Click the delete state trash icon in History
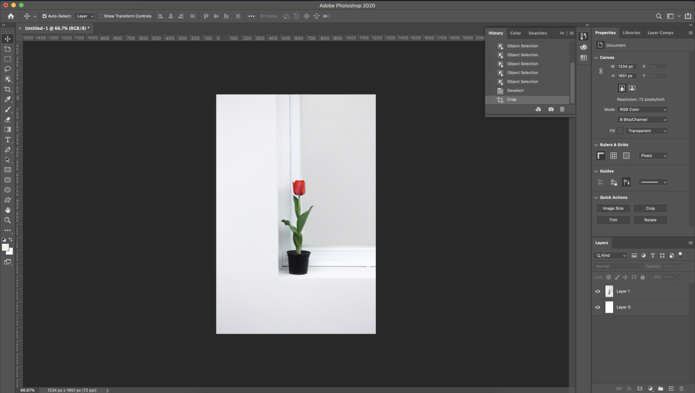The height and width of the screenshot is (393, 695). (x=562, y=109)
